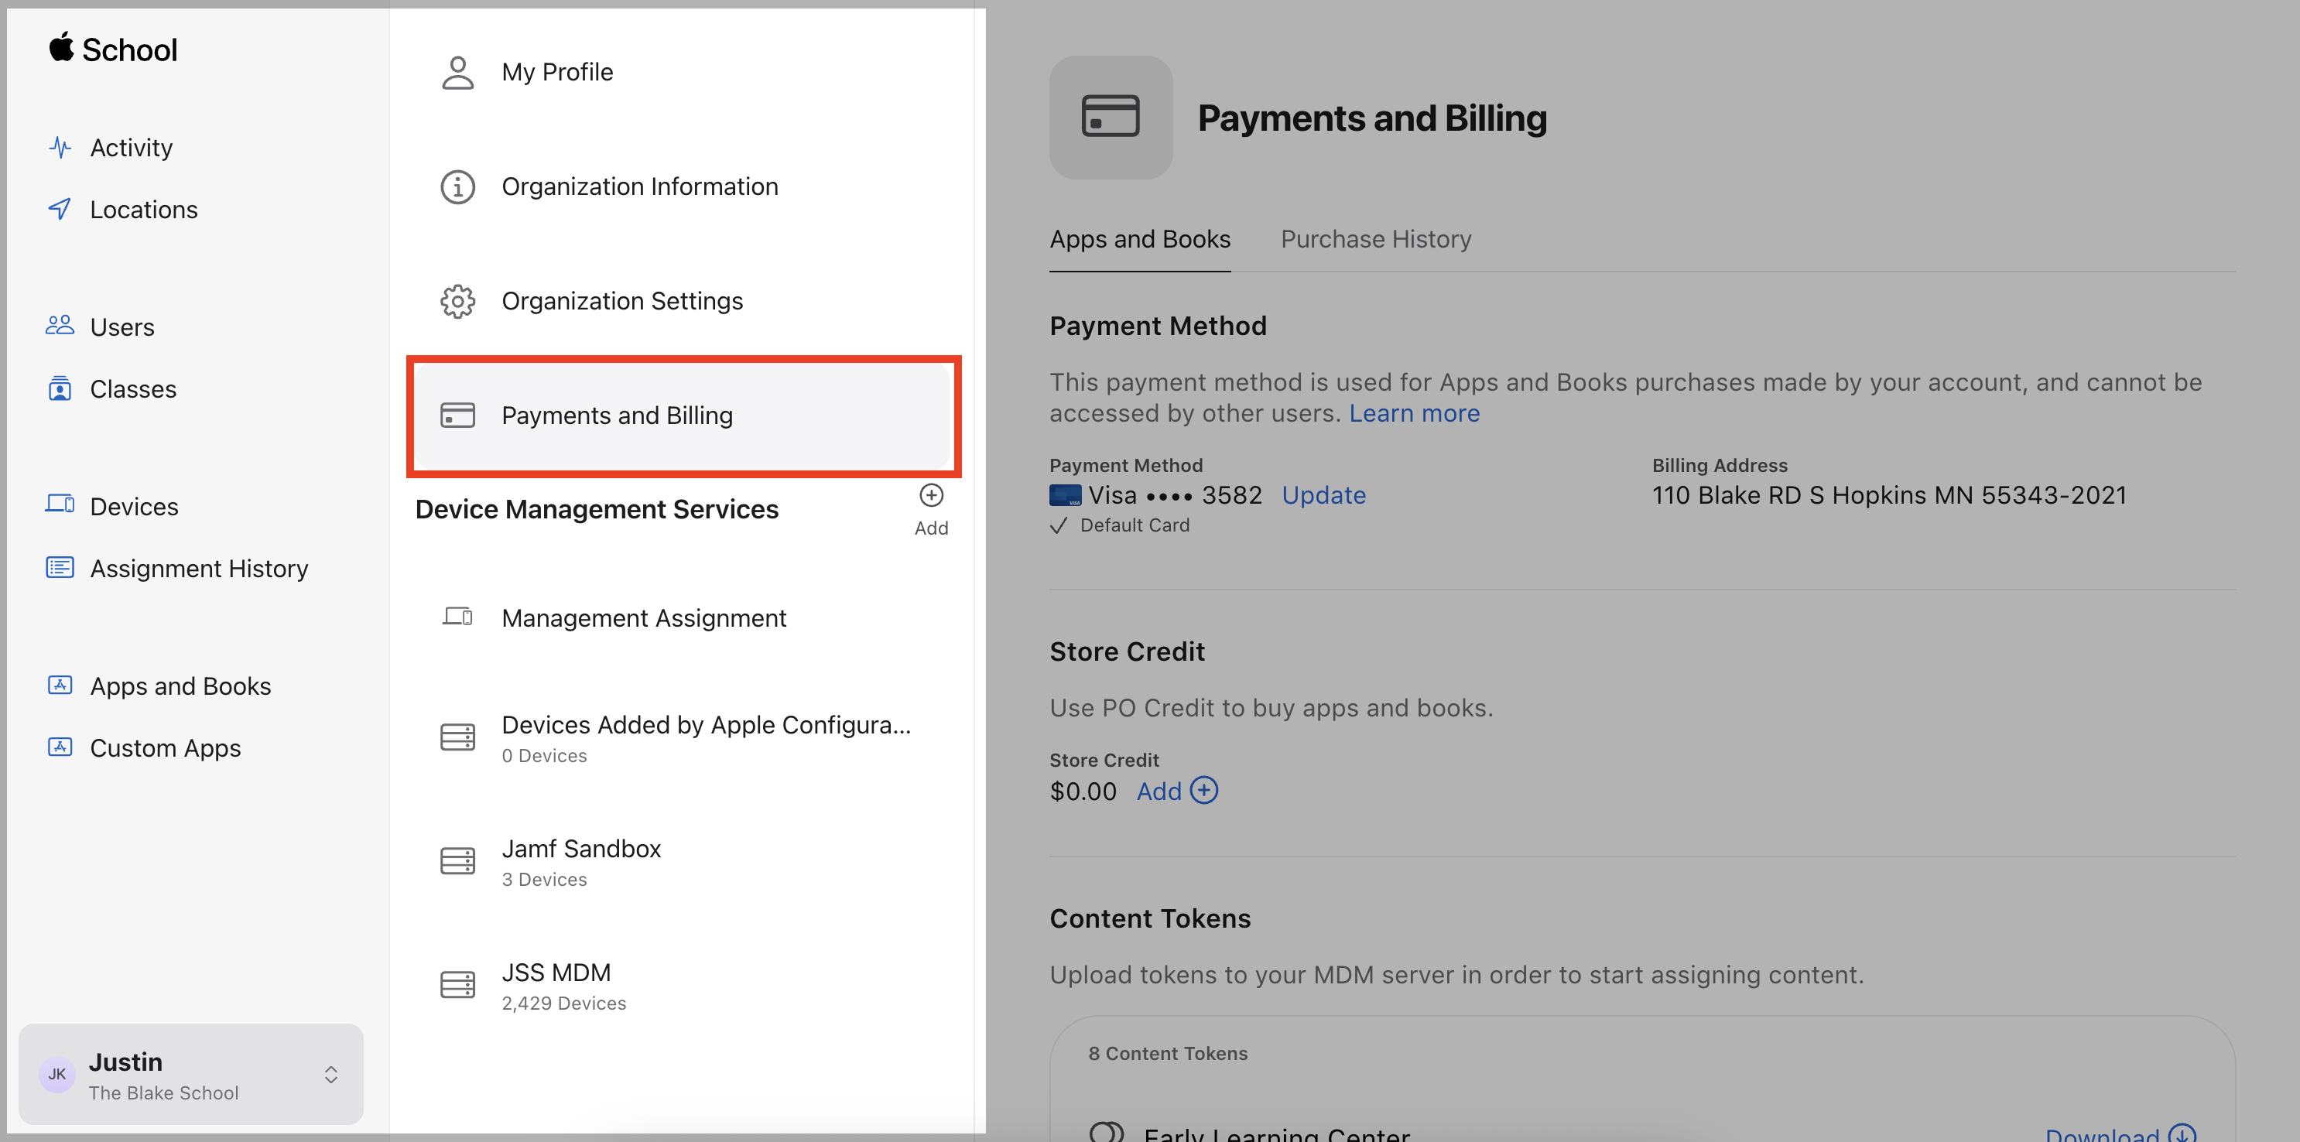Click the plus icon to add Device Management Service
2300x1142 pixels.
(x=931, y=495)
